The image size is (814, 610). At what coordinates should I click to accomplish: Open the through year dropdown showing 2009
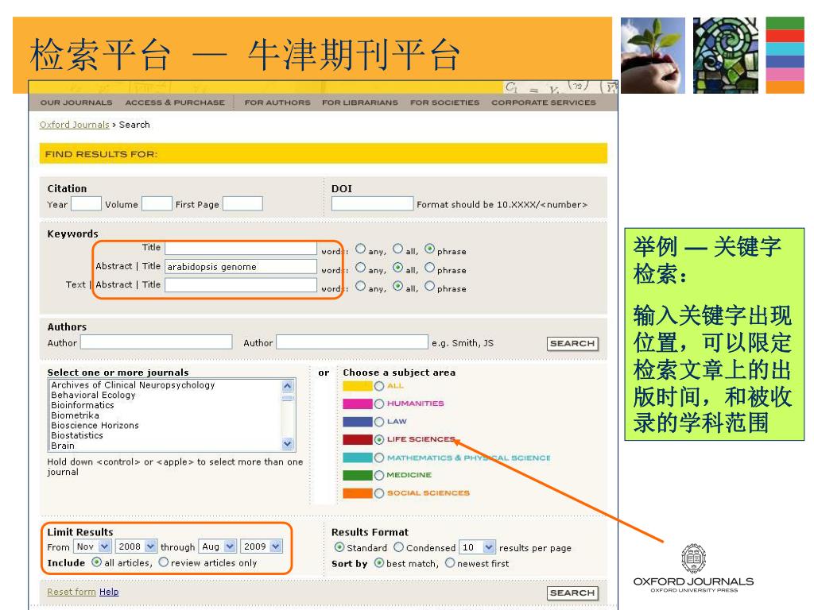[x=262, y=546]
